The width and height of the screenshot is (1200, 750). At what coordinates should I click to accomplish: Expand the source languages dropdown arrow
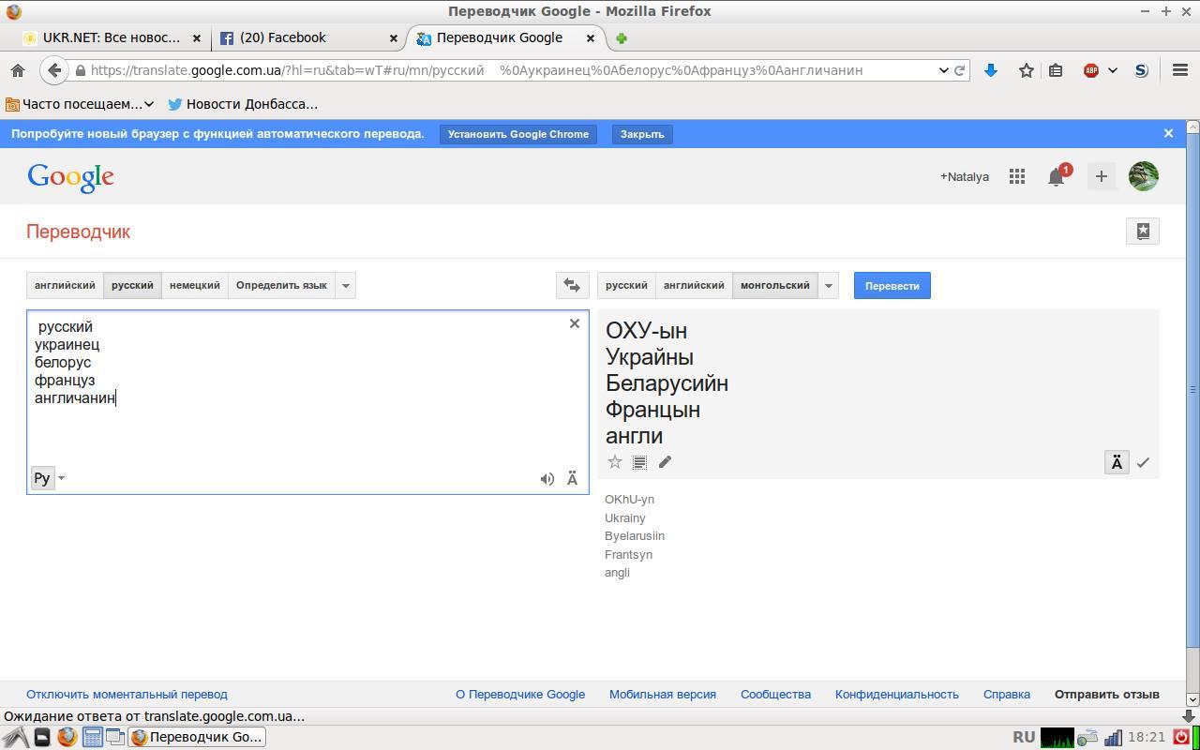point(345,285)
